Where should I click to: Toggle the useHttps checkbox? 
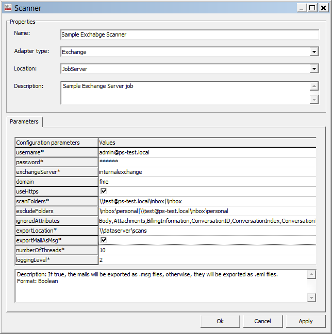coord(104,191)
